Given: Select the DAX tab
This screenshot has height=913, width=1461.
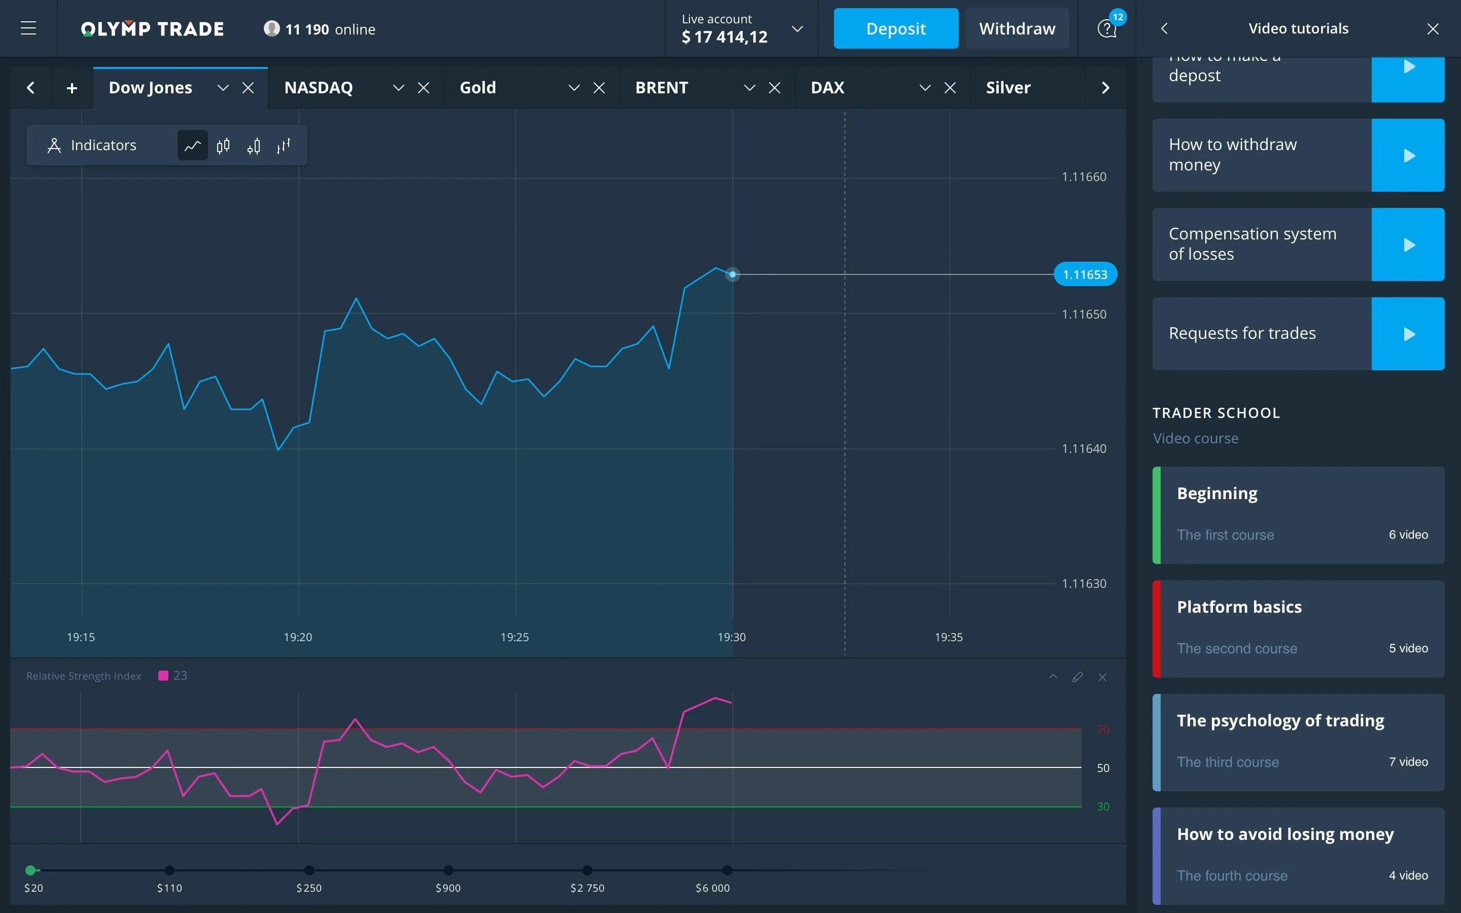Looking at the screenshot, I should point(827,86).
